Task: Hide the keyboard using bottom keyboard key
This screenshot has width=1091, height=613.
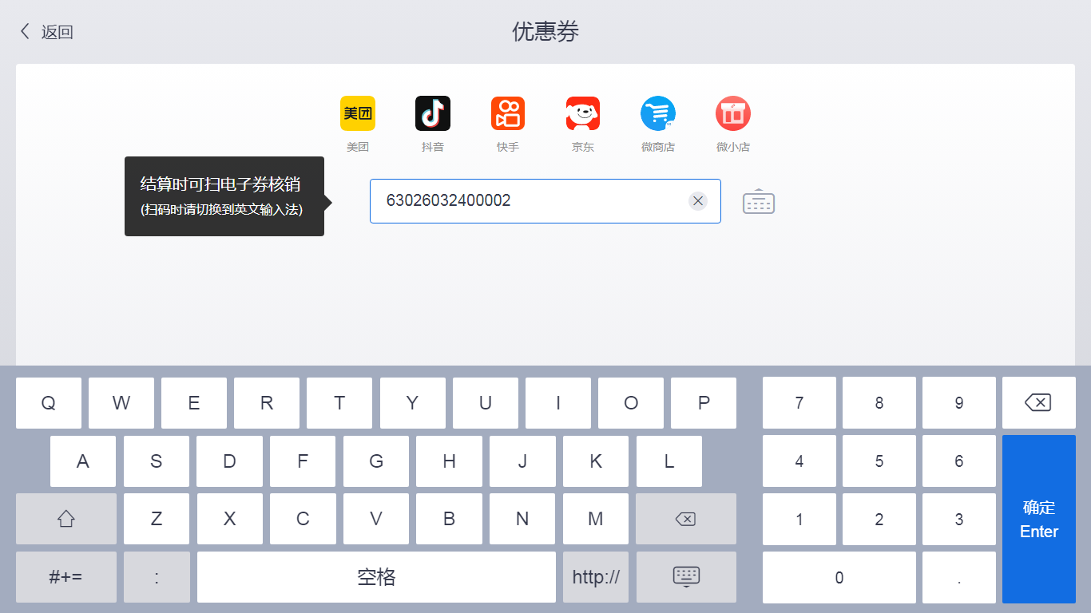Action: point(686,577)
